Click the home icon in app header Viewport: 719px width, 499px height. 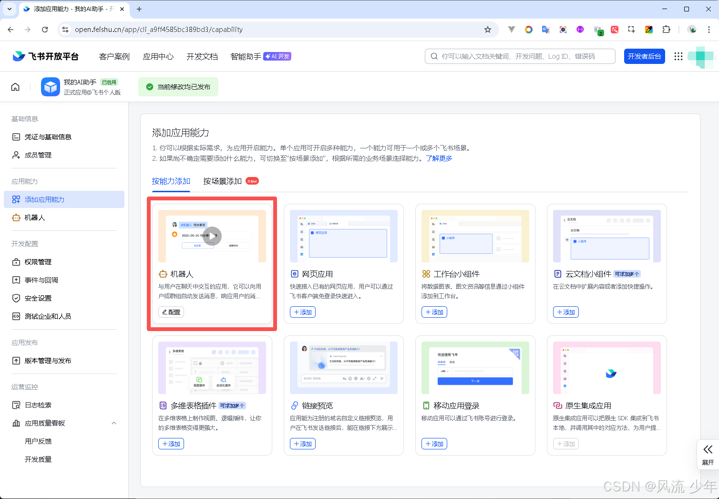[15, 87]
